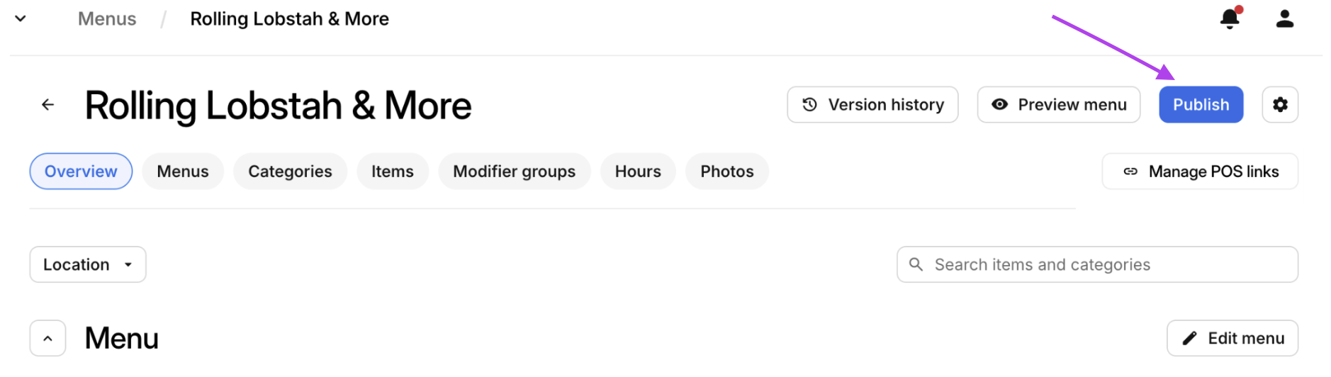Open menu settings gear
Screen dimensions: 1331x377
click(x=1279, y=105)
